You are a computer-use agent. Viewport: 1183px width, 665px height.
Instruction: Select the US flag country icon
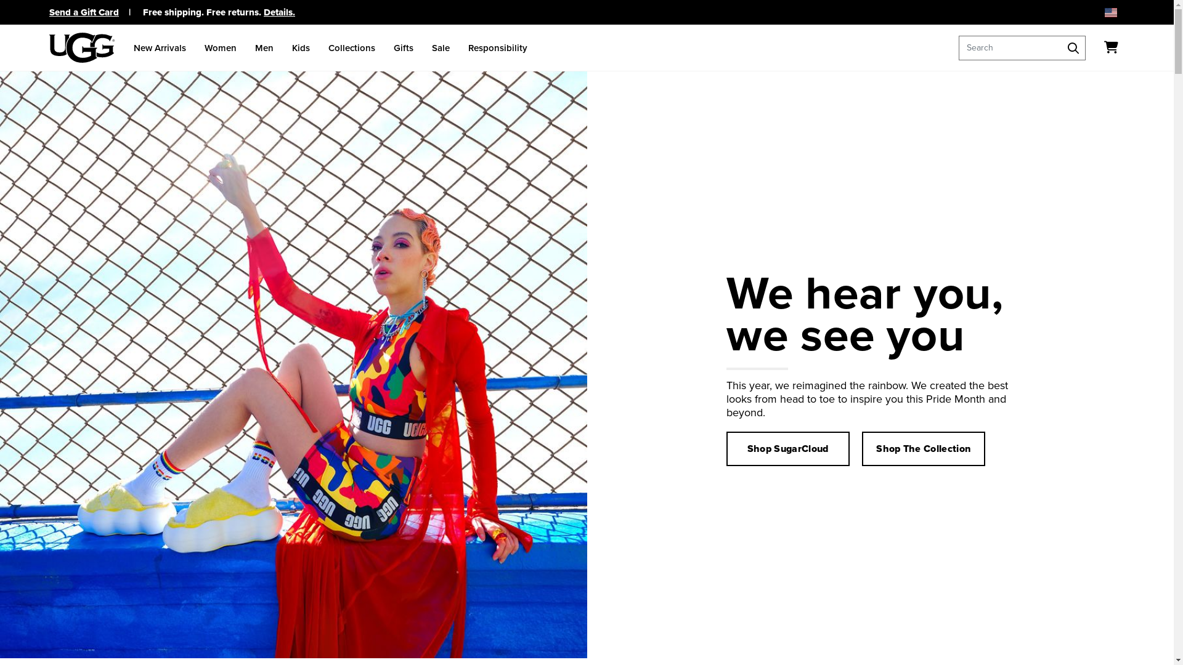coord(1111,12)
